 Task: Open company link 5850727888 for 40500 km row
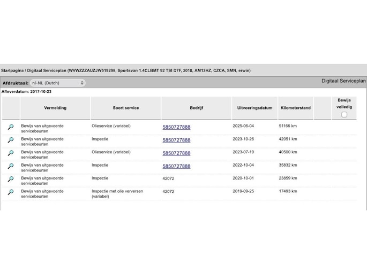click(176, 153)
